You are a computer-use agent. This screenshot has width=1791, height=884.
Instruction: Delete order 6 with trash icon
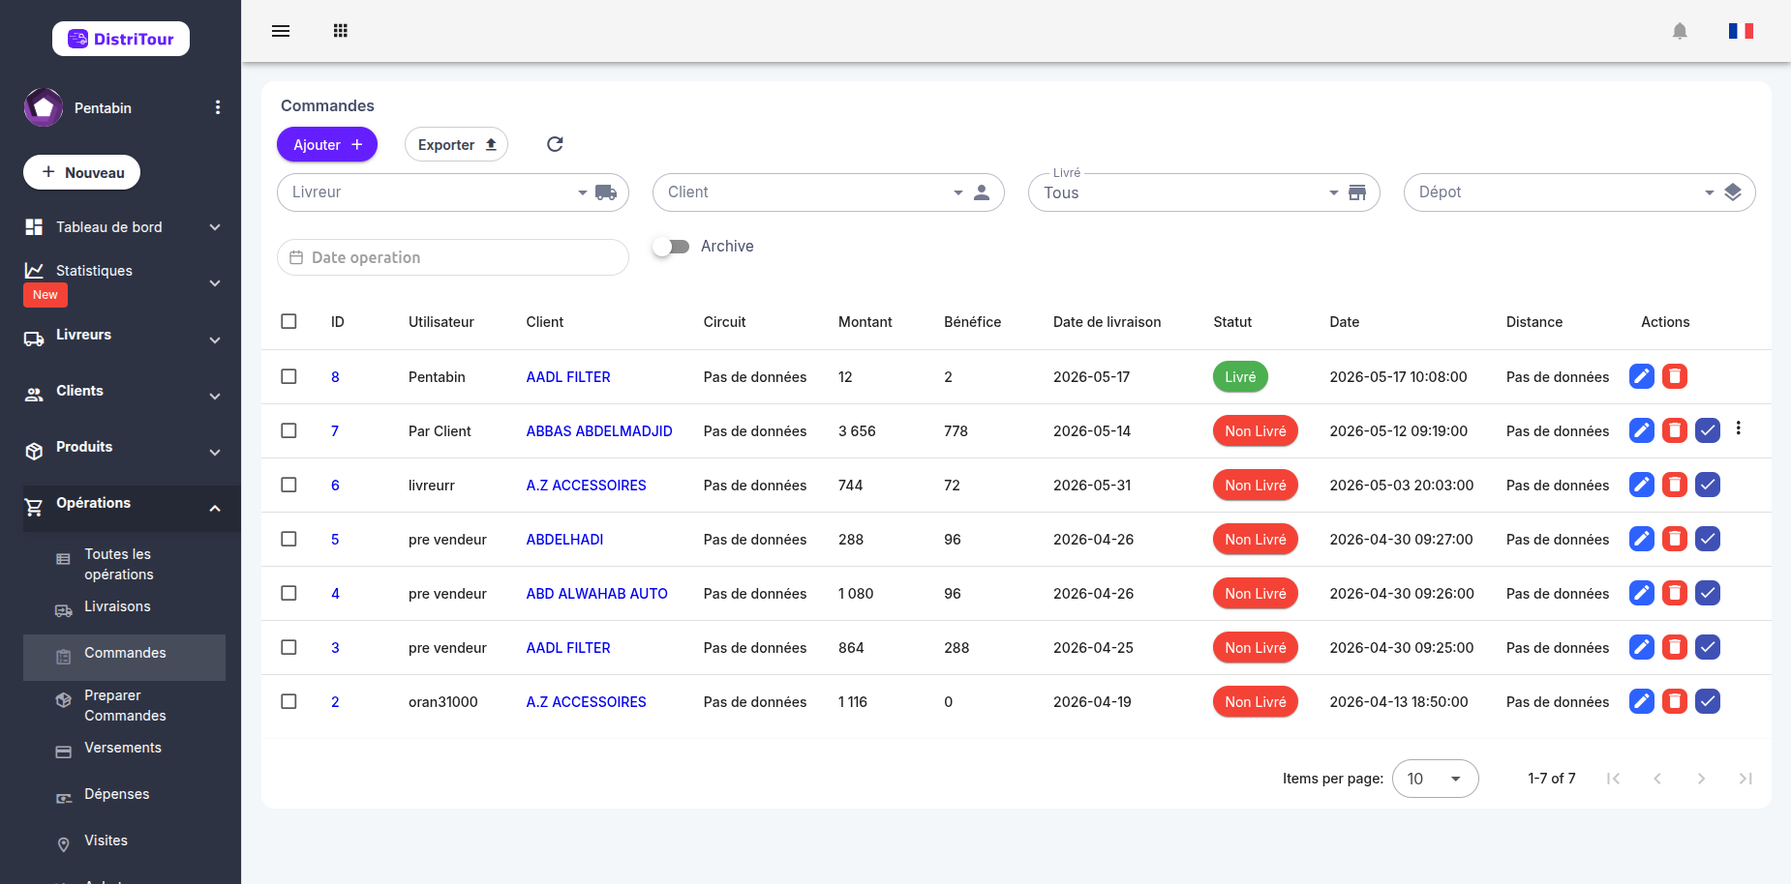(1675, 485)
